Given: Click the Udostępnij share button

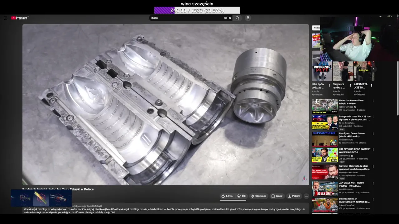Looking at the screenshot, I should [258, 196].
